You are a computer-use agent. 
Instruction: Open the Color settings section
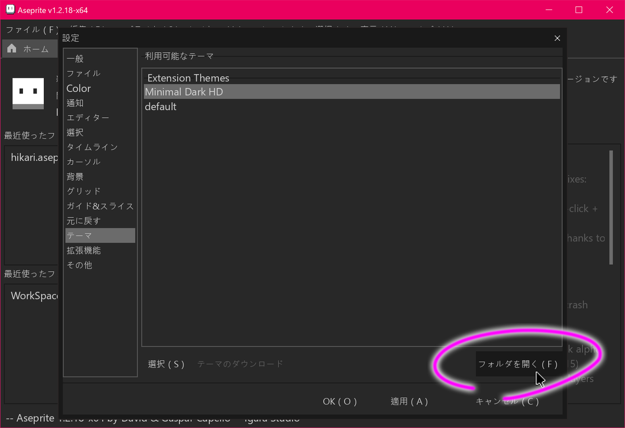click(x=78, y=88)
